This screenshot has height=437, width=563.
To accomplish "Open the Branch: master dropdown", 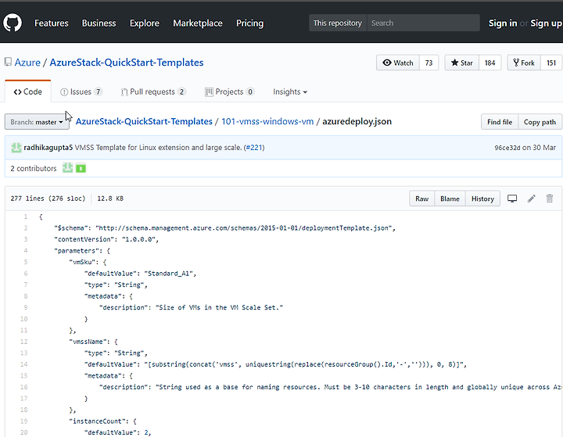I will [37, 122].
